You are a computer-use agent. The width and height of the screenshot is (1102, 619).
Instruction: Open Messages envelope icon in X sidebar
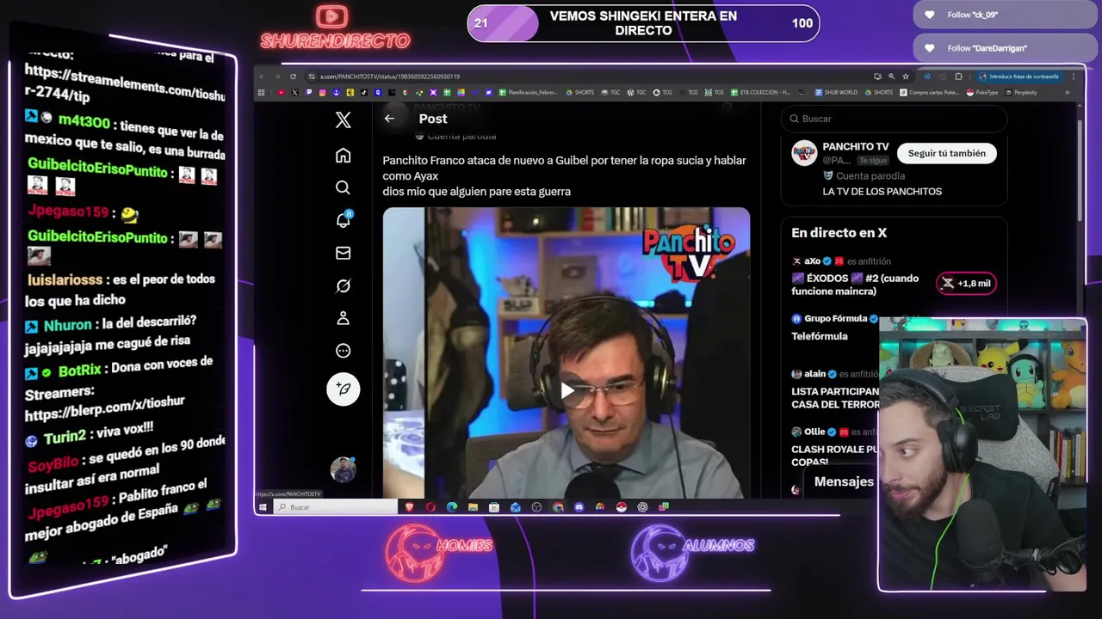click(x=343, y=253)
